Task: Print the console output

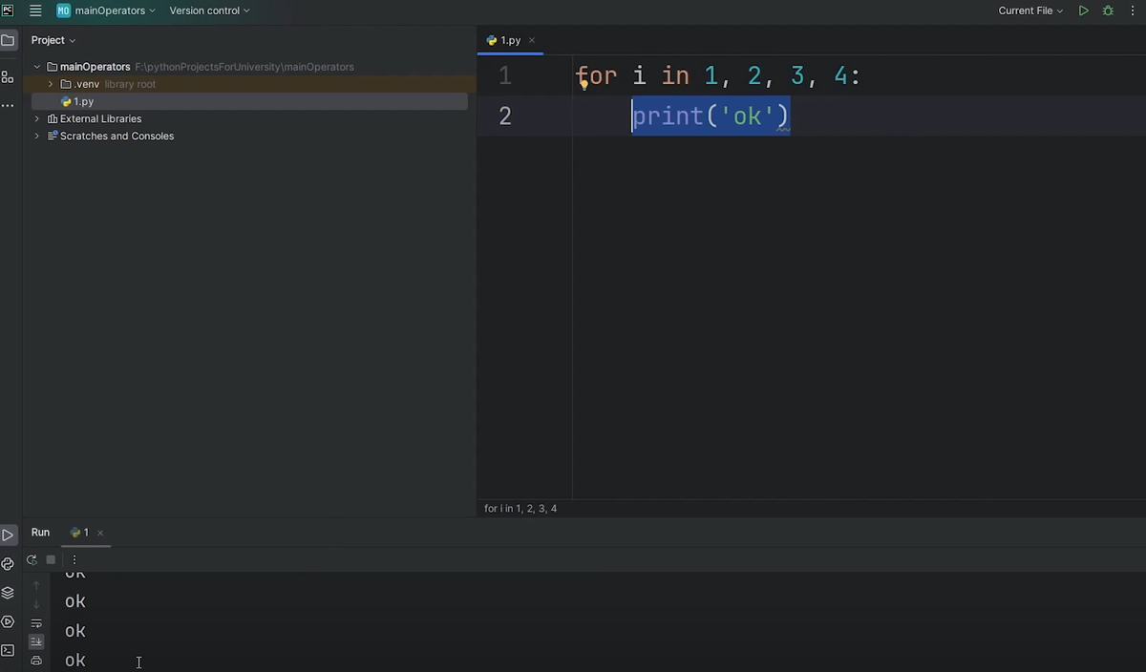Action: (36, 661)
